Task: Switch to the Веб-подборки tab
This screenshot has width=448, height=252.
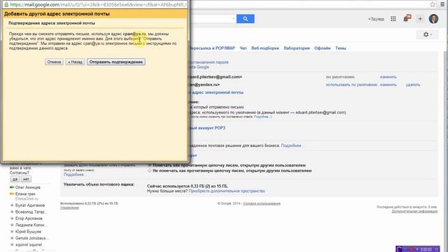Action: point(265,48)
